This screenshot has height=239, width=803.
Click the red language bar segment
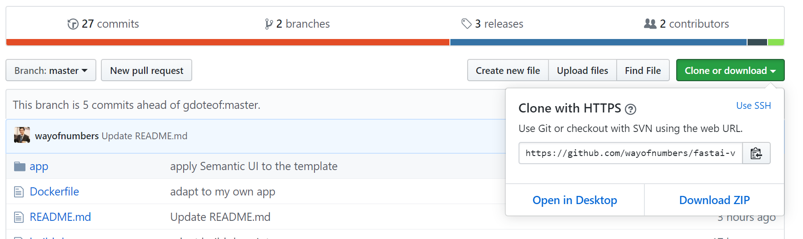click(227, 42)
